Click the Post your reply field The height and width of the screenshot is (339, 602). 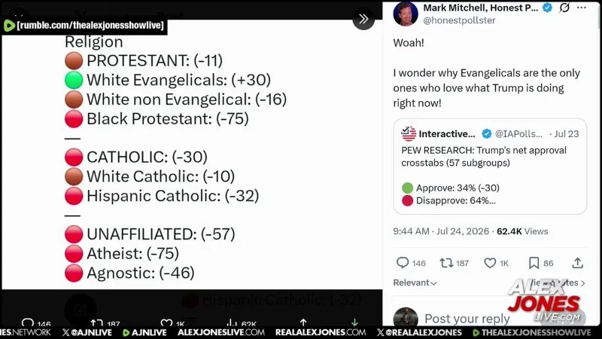point(467,319)
